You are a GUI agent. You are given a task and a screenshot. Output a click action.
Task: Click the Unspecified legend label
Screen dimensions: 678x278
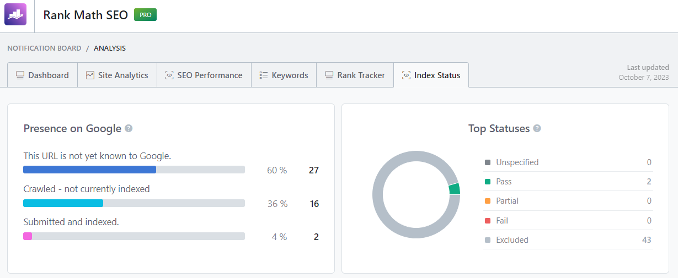click(x=517, y=162)
